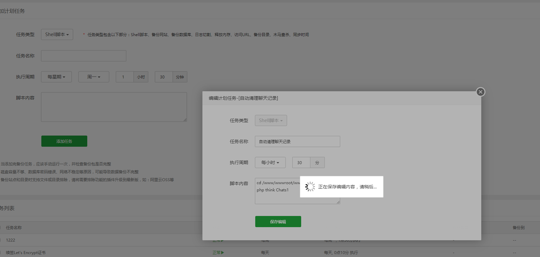540x257 pixels.
Task: Click the hint about 磁盘容量不够、数据库密码错误
Action: coord(70,172)
